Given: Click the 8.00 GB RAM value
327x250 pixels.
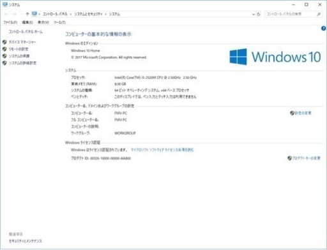Looking at the screenshot, I should [x=120, y=84].
